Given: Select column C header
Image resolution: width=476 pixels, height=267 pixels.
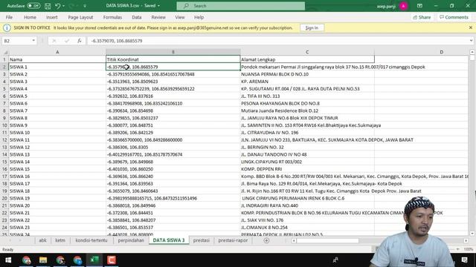Looking at the screenshot, I should (x=307, y=52).
